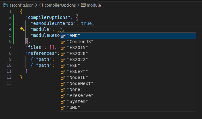This screenshot has height=119, width=202.
Task: Click the closing square bracket on line 11
Action: 27,71
